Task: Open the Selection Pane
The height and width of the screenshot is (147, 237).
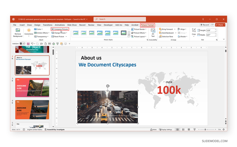Action: [x=166, y=37]
